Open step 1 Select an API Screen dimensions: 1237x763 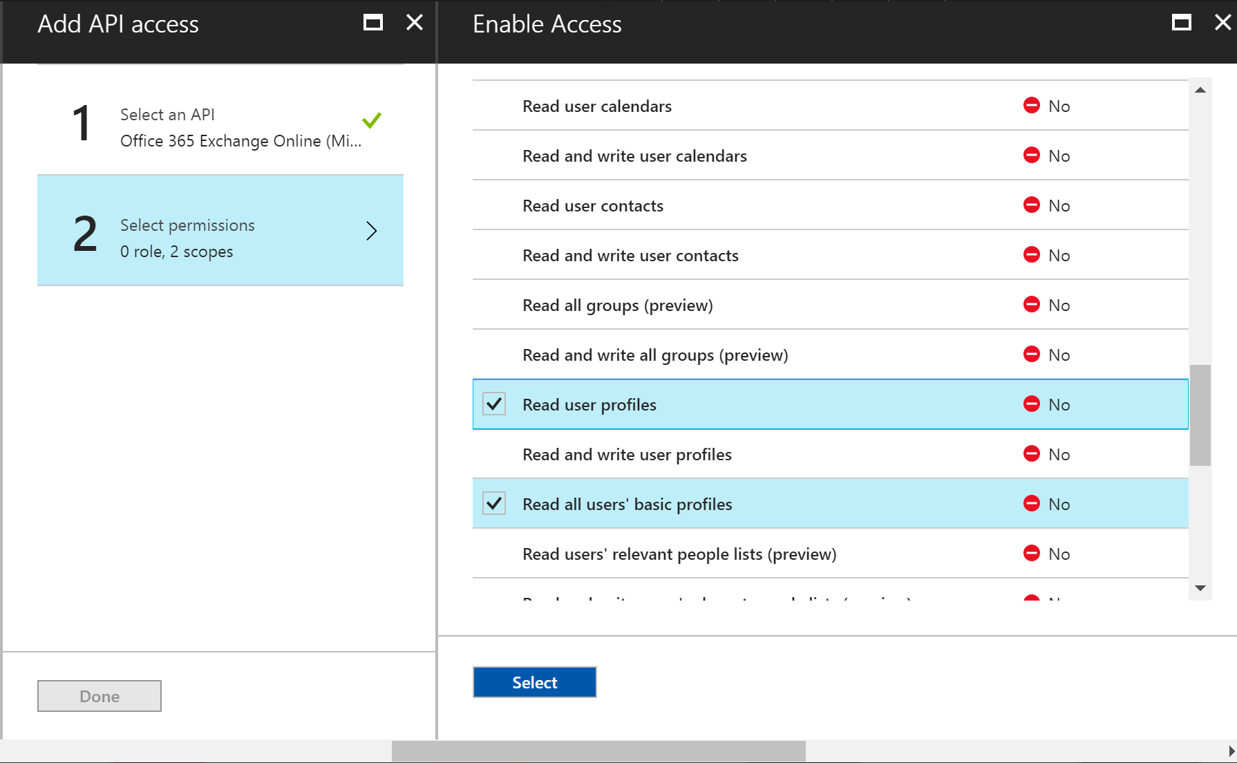click(x=220, y=127)
